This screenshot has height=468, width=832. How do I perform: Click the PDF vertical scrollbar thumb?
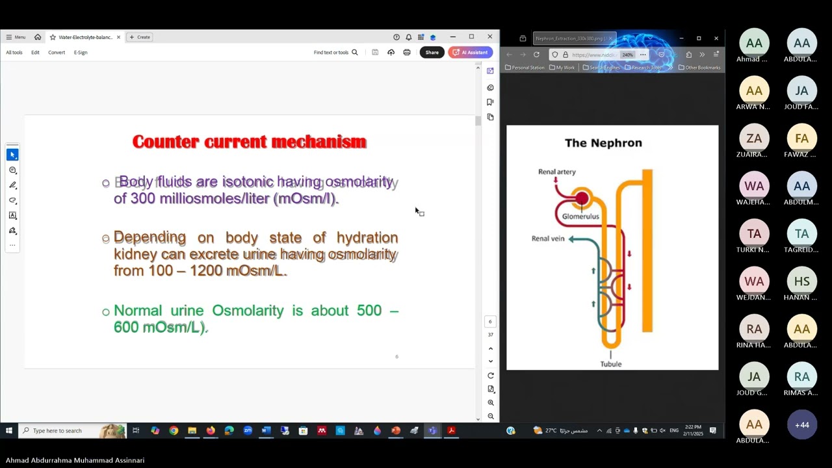point(478,120)
